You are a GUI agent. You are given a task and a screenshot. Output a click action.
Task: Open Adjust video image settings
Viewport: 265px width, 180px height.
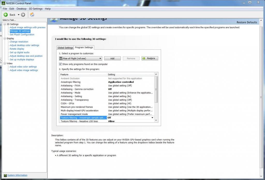coord(24,70)
